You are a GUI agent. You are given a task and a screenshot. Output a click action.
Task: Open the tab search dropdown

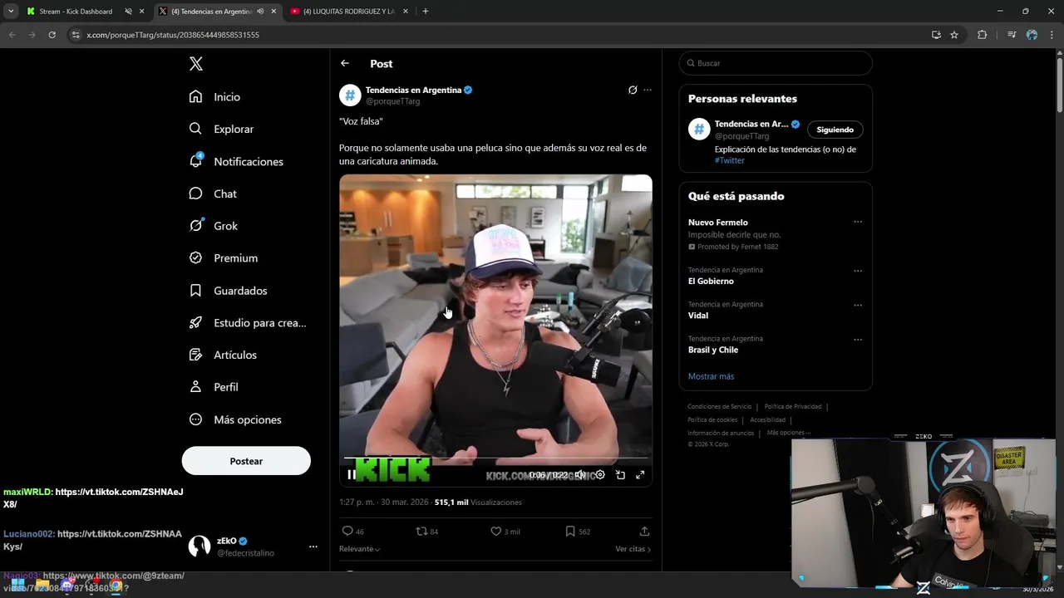[x=11, y=12]
